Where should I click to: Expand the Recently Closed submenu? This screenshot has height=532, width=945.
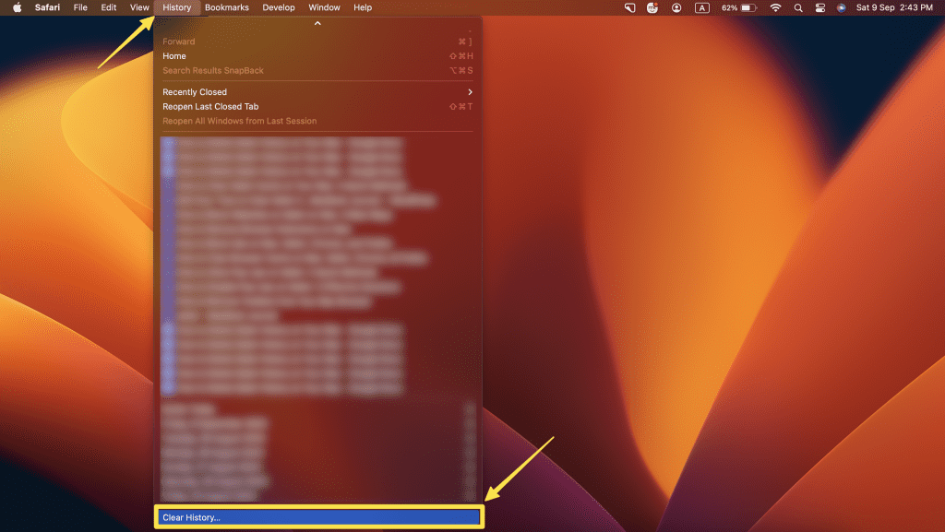(x=317, y=92)
